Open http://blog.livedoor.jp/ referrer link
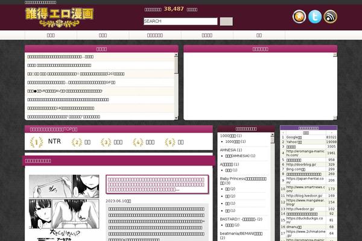Viewport: 362px width, 241px height. 304,196
